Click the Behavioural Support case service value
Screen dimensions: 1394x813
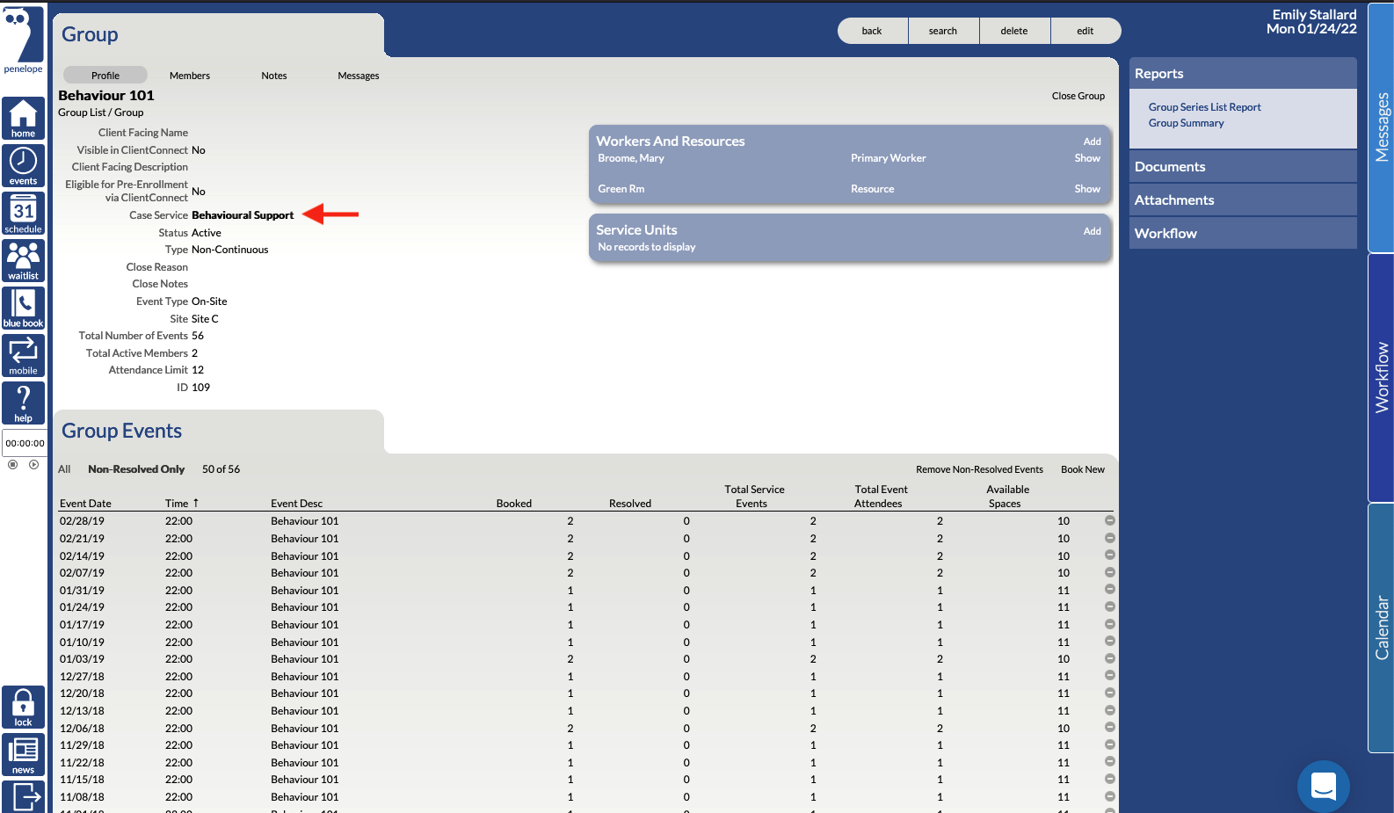pyautogui.click(x=243, y=215)
